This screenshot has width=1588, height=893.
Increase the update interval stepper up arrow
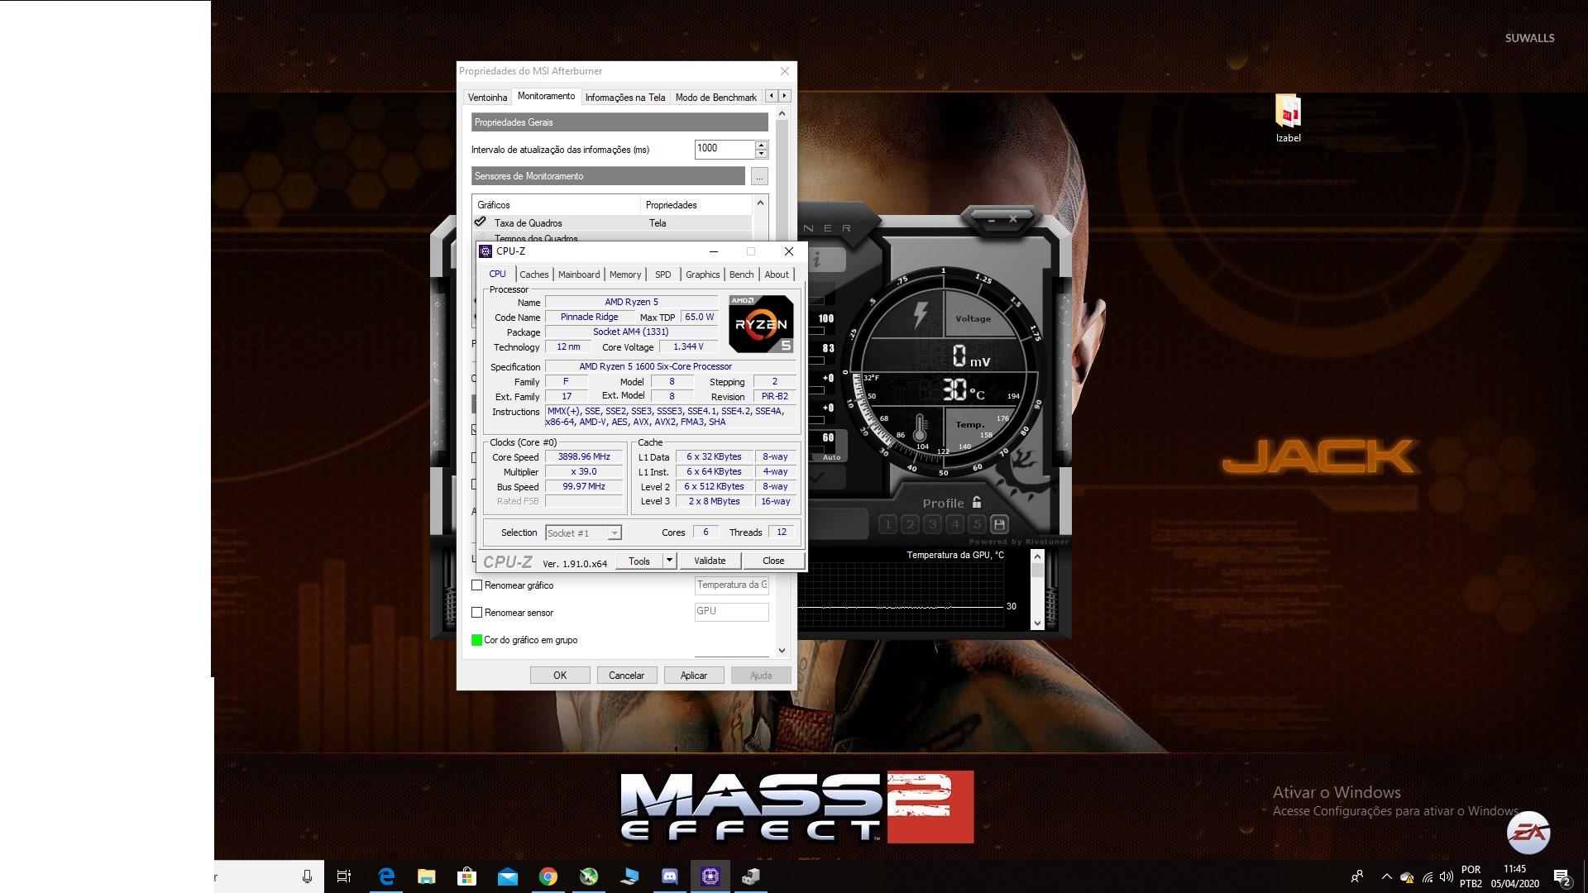761,146
